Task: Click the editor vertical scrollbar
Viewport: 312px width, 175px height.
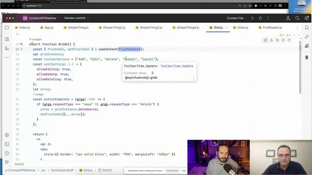Action: 300,68
